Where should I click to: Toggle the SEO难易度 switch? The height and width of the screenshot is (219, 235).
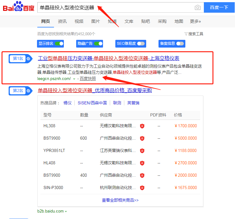click(x=141, y=44)
